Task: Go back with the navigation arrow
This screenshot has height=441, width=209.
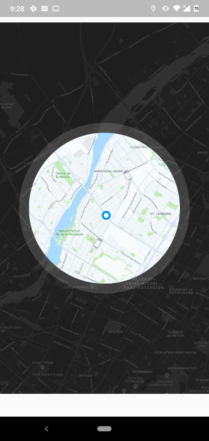Action: tap(47, 429)
